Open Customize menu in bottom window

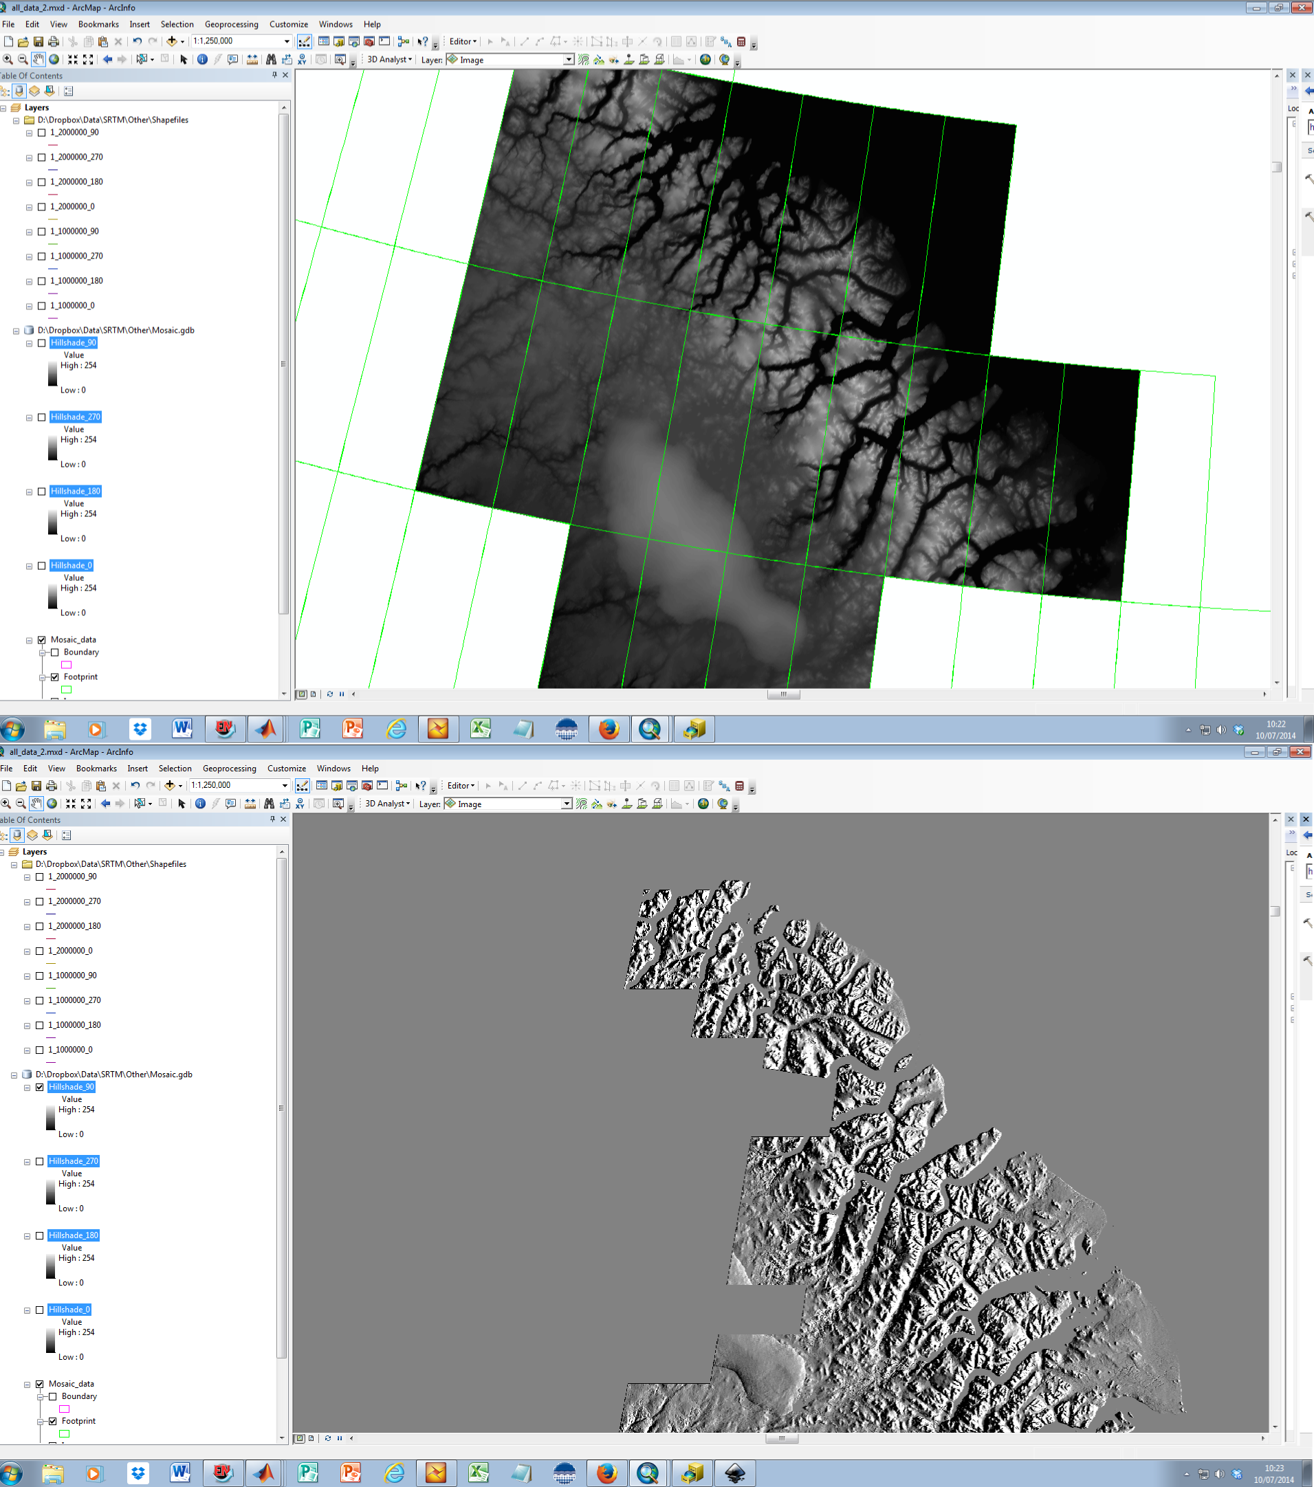coord(287,768)
